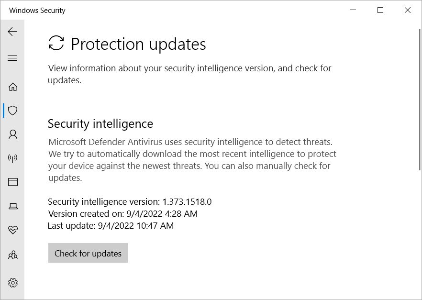Minimize the Windows Security window
The image size is (422, 300).
pyautogui.click(x=353, y=10)
